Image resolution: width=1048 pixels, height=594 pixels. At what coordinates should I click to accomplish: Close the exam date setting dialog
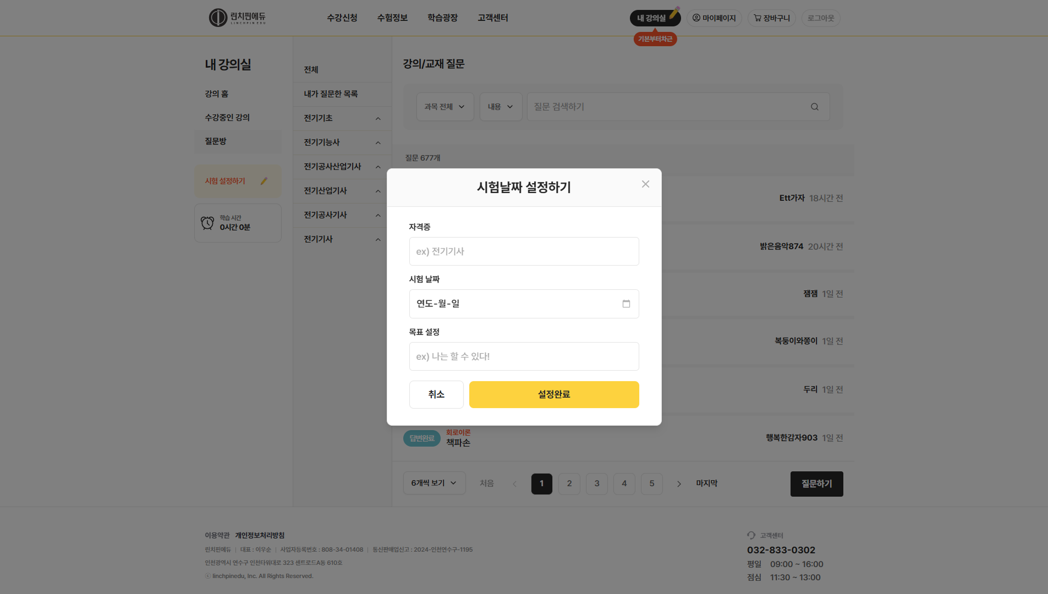pyautogui.click(x=645, y=184)
